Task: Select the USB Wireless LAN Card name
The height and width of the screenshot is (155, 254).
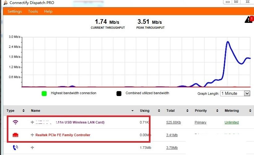Action: point(80,122)
